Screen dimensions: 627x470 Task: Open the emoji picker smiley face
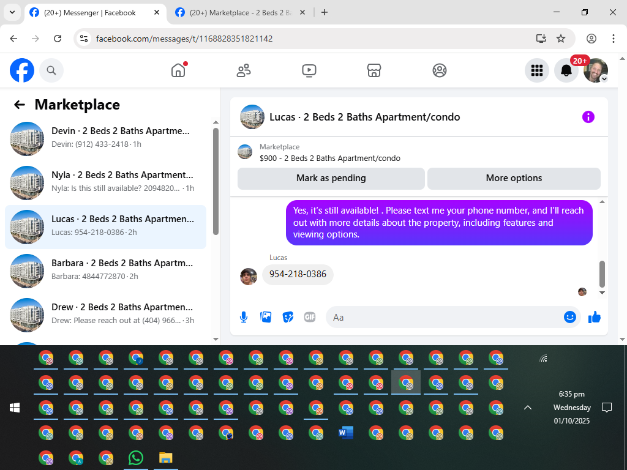point(570,318)
